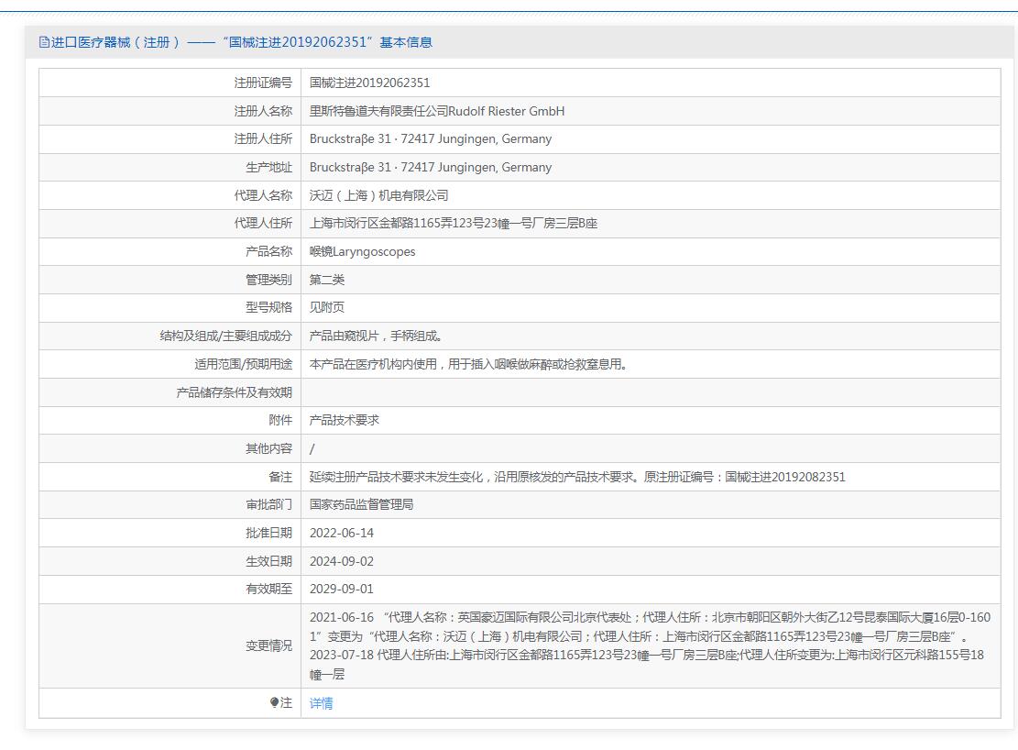Click management category value 第二类

(x=327, y=280)
